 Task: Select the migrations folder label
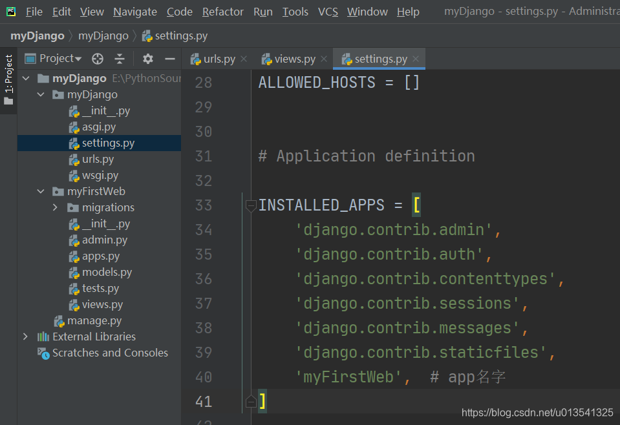coord(109,208)
